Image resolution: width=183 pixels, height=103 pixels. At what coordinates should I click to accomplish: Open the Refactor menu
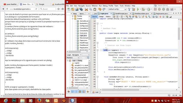(95, 6)
